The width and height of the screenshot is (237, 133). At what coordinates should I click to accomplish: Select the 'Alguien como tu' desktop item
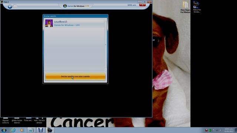pos(6,120)
